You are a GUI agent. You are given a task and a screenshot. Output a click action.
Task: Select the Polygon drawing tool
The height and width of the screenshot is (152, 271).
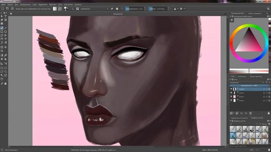click(x=2, y=35)
